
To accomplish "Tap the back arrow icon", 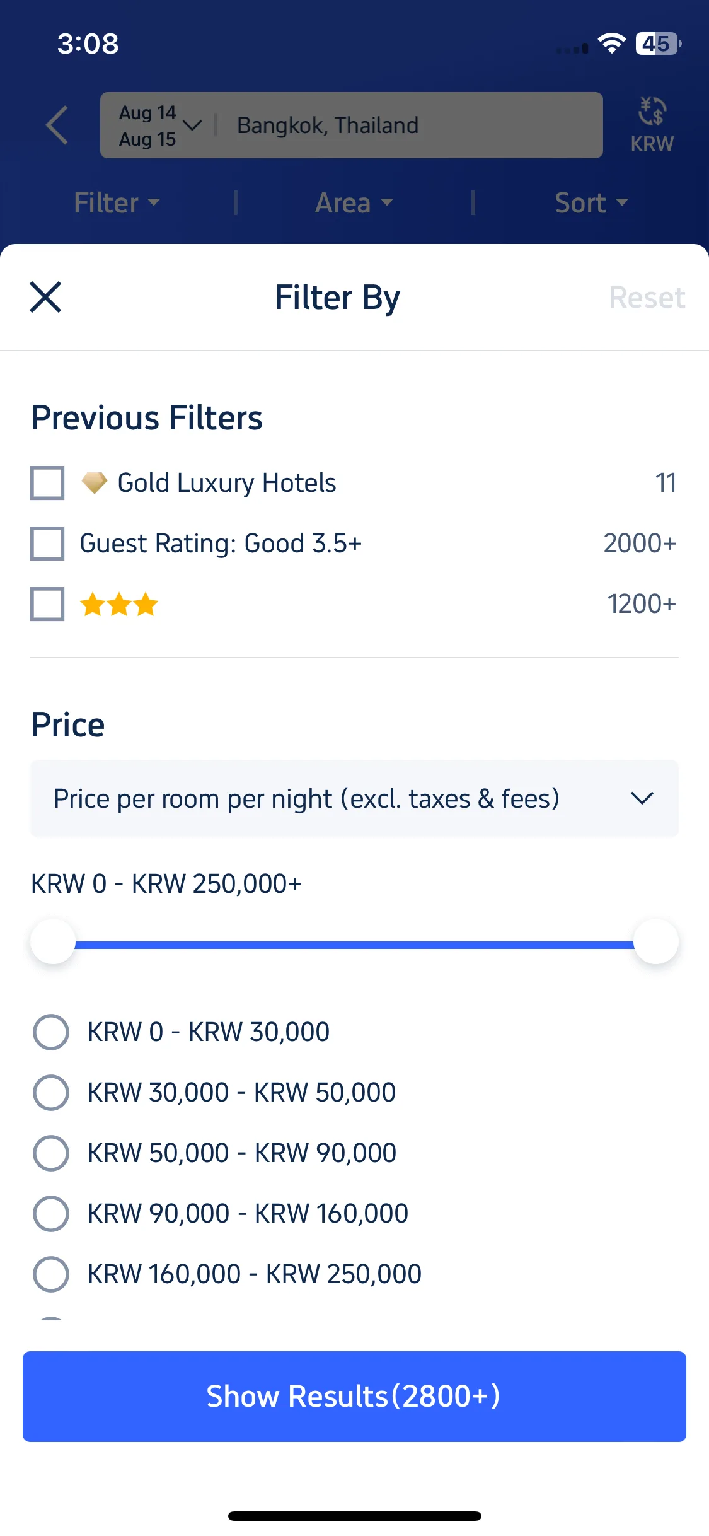I will click(x=57, y=125).
